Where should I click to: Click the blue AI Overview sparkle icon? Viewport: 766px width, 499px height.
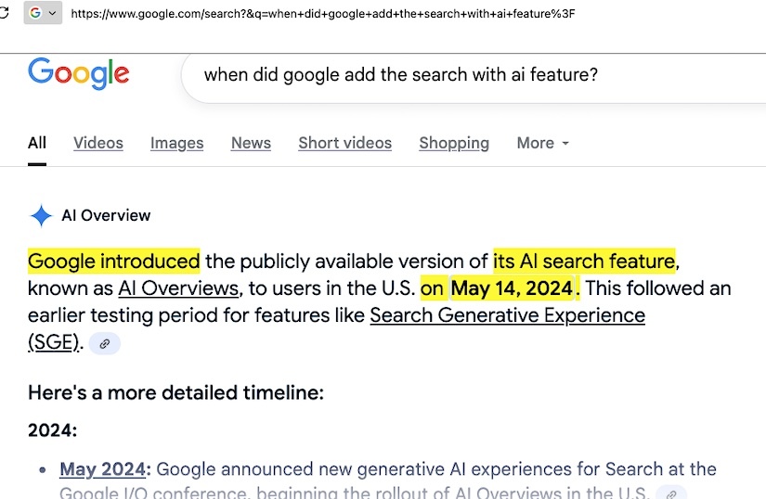point(41,216)
